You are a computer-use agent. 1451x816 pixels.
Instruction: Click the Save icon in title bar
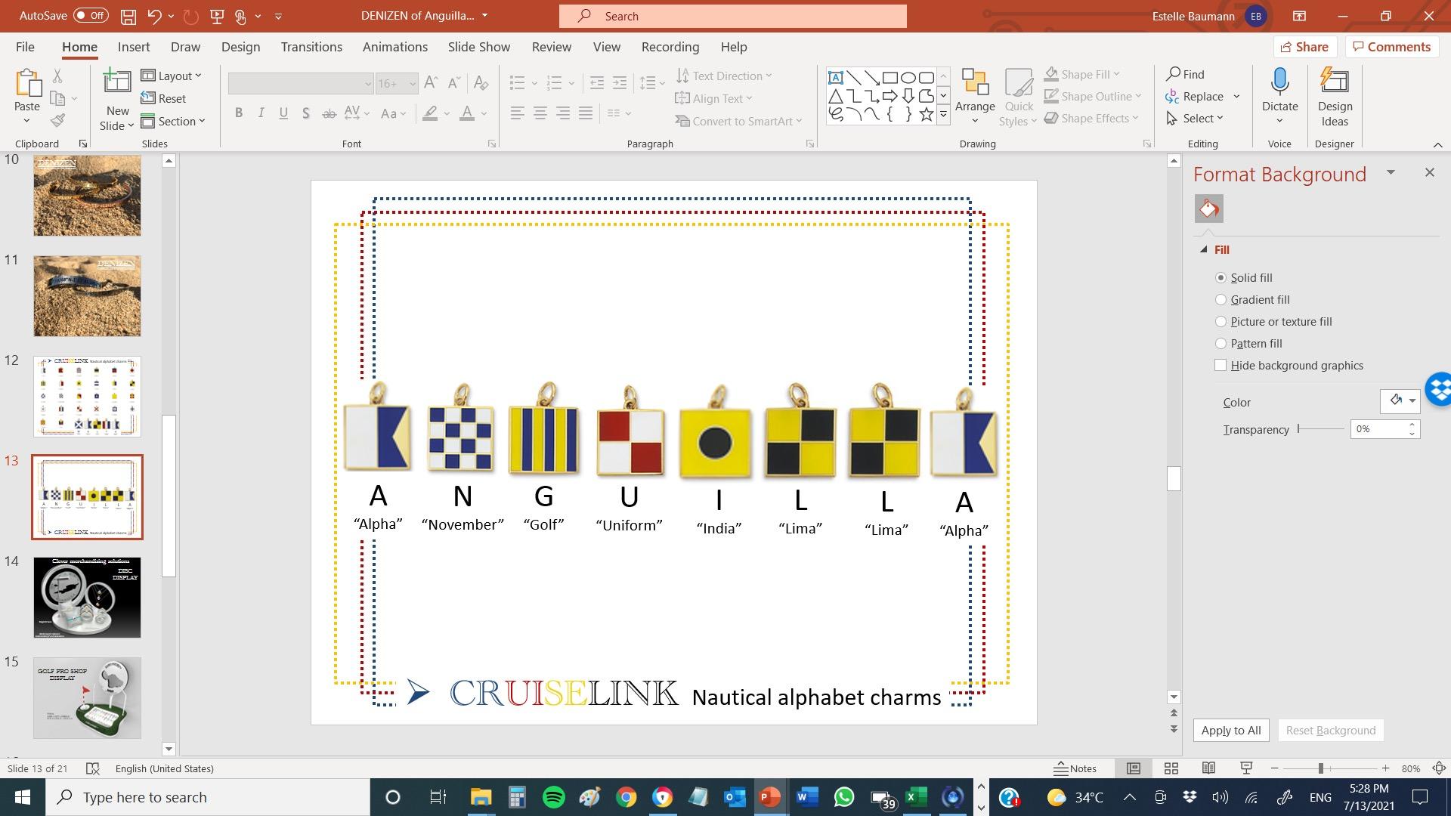tap(128, 16)
